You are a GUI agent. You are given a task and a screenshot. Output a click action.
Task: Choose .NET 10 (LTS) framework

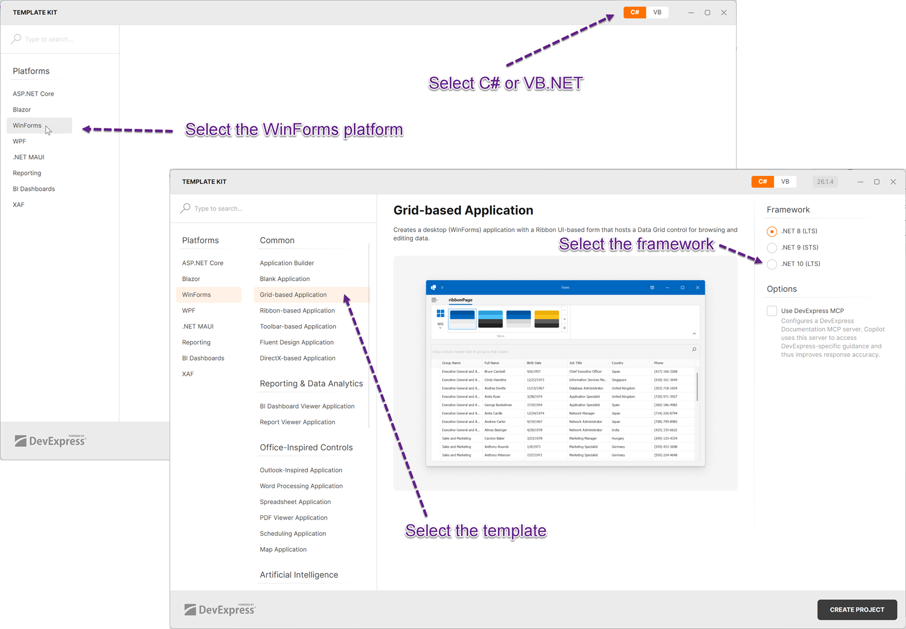click(x=772, y=264)
